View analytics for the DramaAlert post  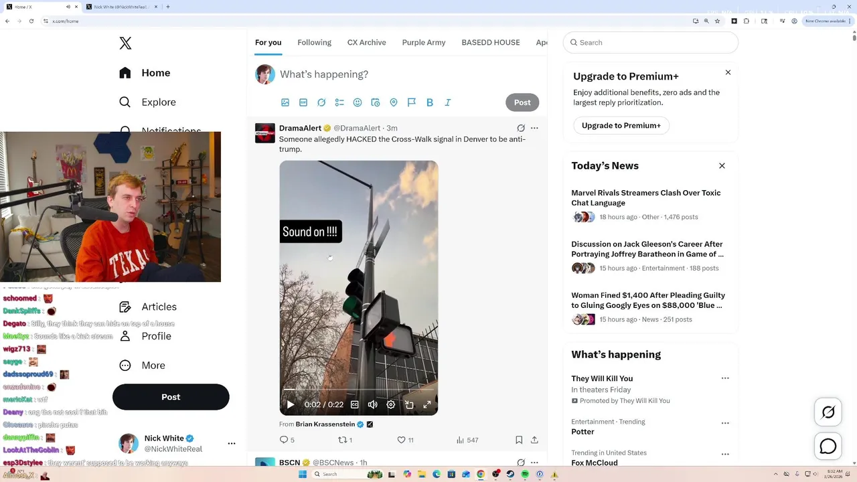pyautogui.click(x=467, y=440)
